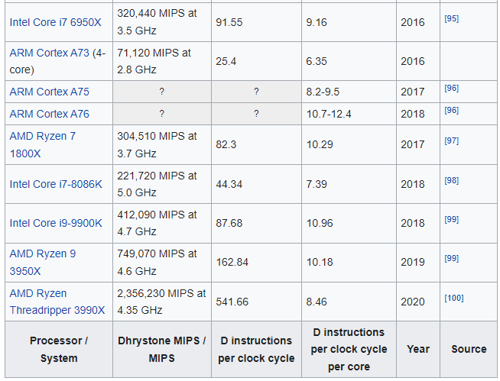Viewport: 500px width, 381px height.
Task: Follow citation [99] in the i9-9900K row
Action: tap(452, 219)
